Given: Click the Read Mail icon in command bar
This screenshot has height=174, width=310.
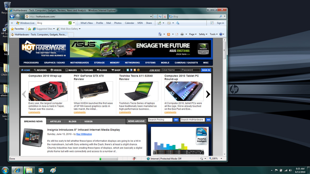Looking at the screenshot, I should (x=177, y=34).
